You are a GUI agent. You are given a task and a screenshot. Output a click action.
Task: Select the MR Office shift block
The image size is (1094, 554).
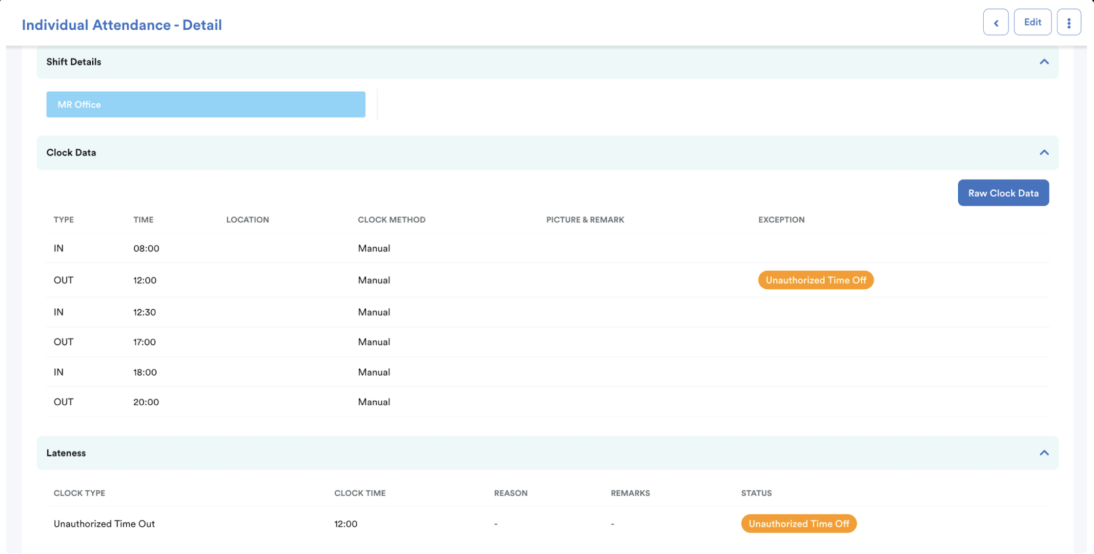(205, 104)
